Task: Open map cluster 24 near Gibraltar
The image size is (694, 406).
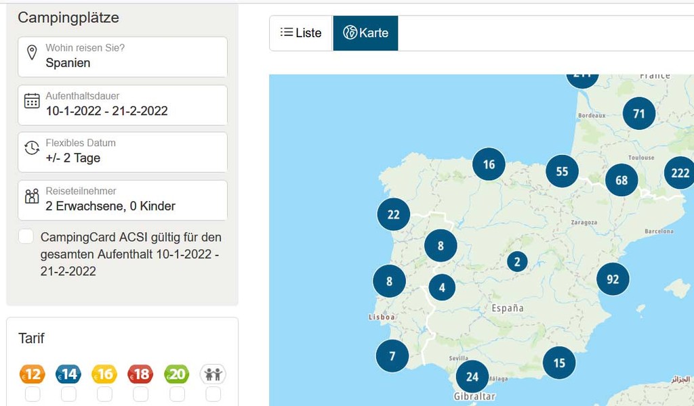Action: tap(472, 376)
